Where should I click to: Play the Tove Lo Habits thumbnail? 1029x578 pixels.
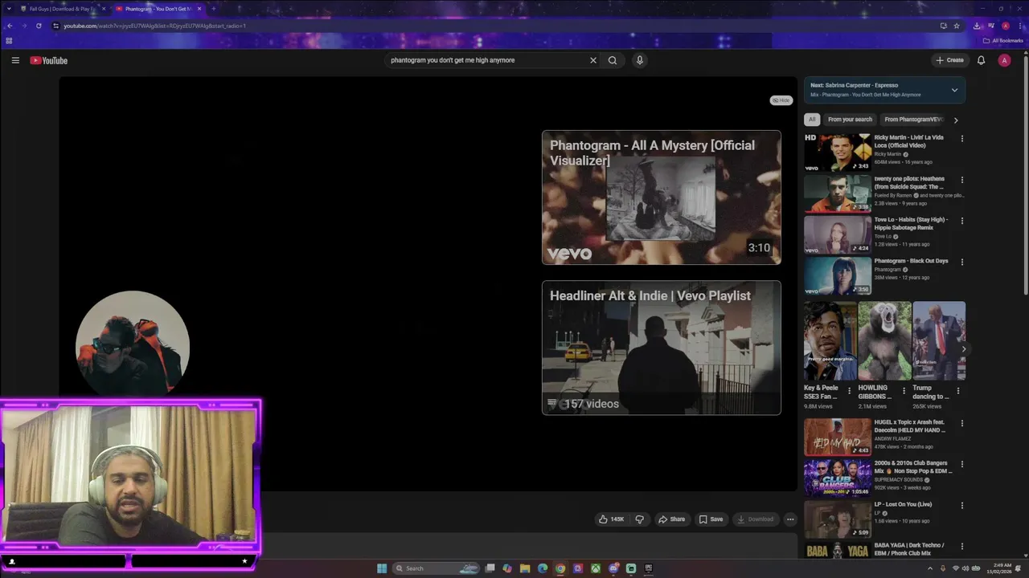pos(837,234)
